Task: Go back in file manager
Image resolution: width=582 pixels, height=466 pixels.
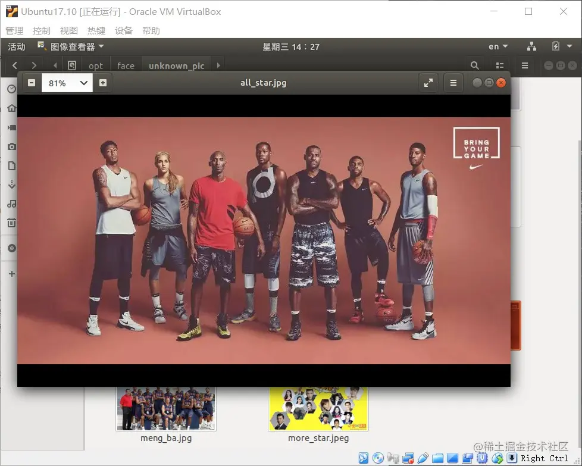Action: click(x=15, y=65)
